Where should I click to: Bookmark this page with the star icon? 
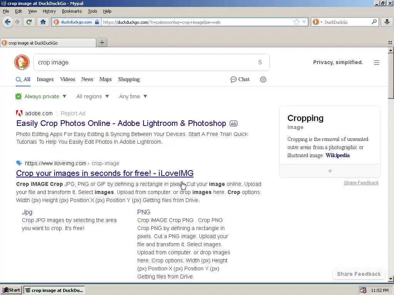point(297,22)
